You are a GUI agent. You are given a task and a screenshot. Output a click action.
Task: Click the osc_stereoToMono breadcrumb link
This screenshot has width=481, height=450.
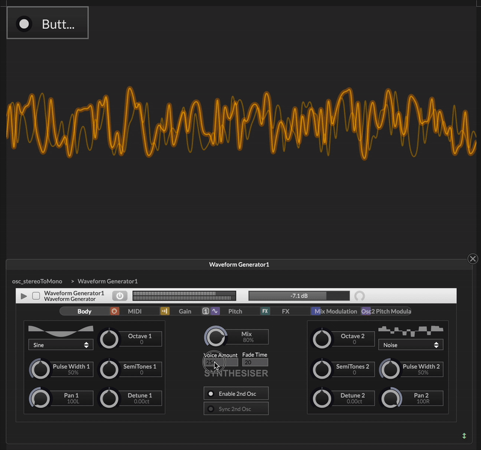(37, 281)
